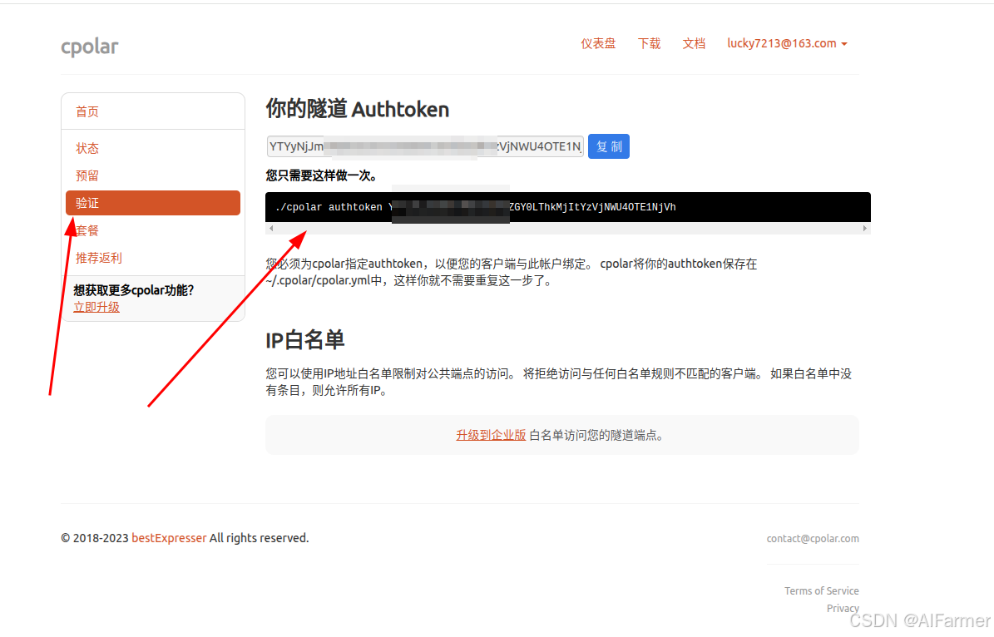Click inside the Authtoken input field

pyautogui.click(x=425, y=146)
